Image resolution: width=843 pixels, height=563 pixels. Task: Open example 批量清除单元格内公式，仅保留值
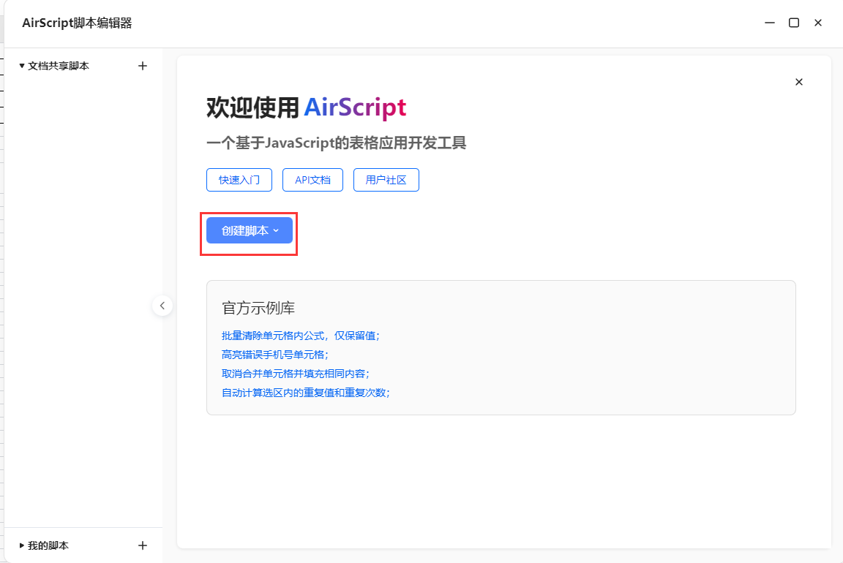pyautogui.click(x=301, y=336)
